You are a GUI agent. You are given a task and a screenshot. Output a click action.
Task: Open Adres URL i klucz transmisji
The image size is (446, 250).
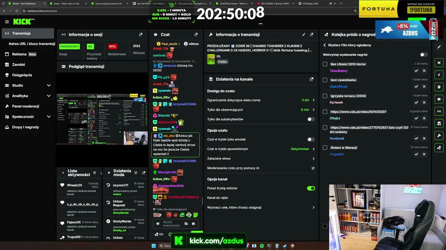[32, 44]
